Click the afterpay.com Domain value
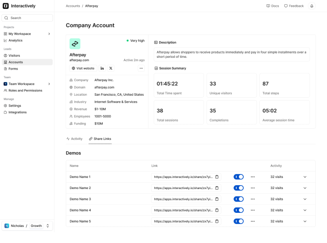This screenshot has height=243, width=327. [x=104, y=87]
